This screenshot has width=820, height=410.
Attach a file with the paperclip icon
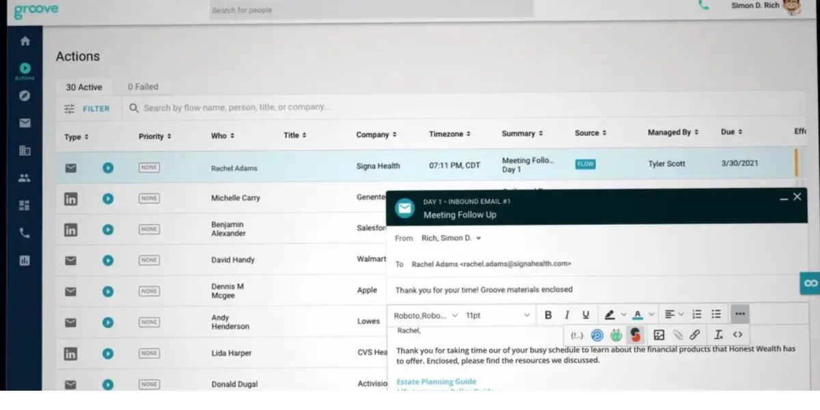click(678, 335)
